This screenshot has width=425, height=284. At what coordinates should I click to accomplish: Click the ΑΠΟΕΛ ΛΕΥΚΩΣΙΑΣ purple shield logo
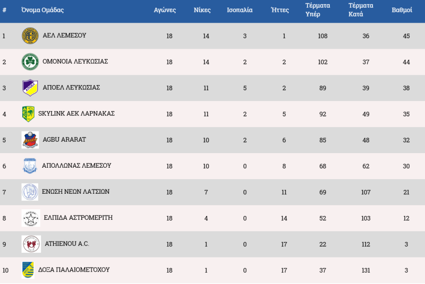click(30, 87)
